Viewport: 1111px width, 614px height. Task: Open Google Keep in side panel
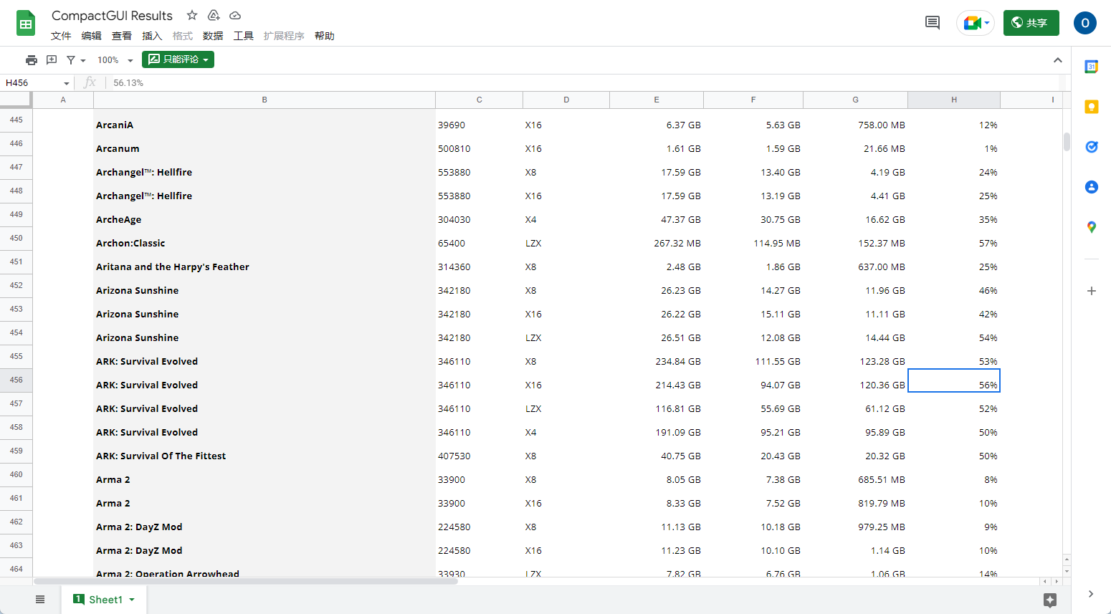1091,107
